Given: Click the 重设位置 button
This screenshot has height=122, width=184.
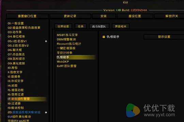Looking at the screenshot, I should 135,16.
